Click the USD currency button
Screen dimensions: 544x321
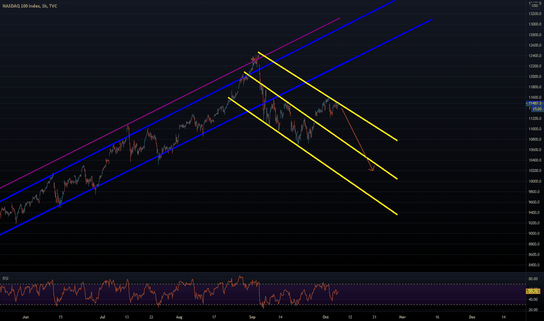click(x=535, y=5)
